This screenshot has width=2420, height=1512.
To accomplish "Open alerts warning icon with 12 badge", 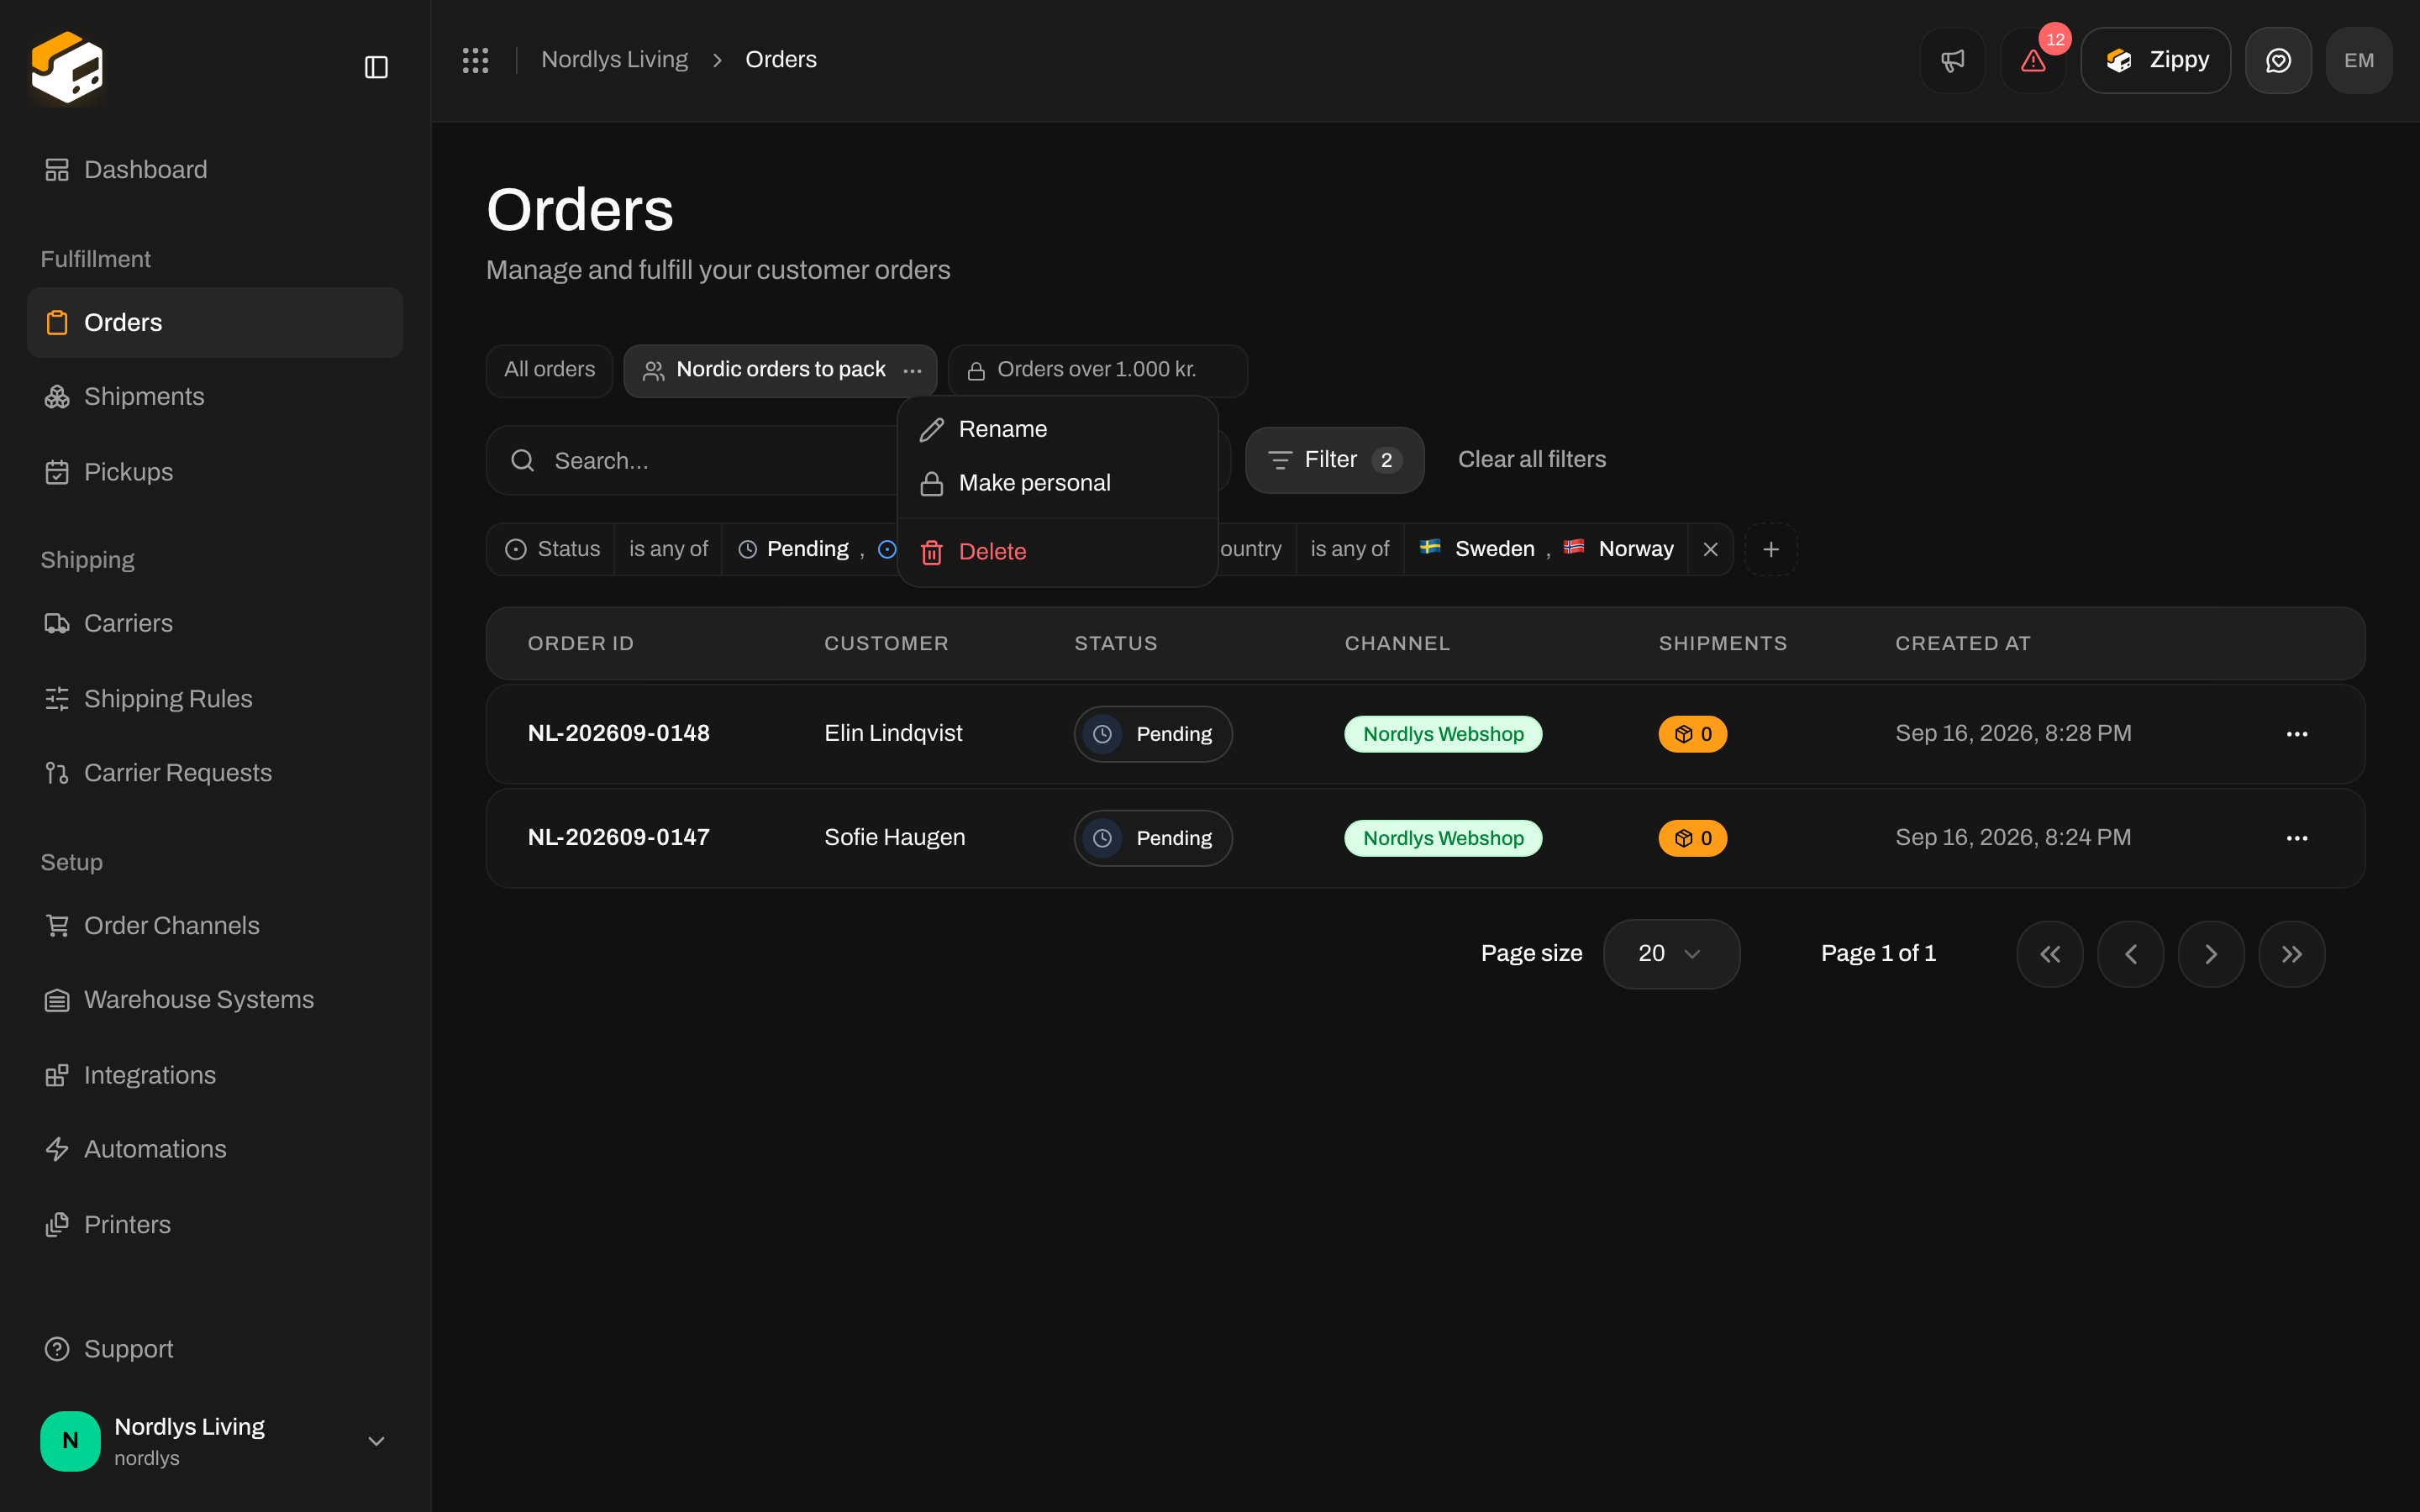I will [x=2033, y=60].
